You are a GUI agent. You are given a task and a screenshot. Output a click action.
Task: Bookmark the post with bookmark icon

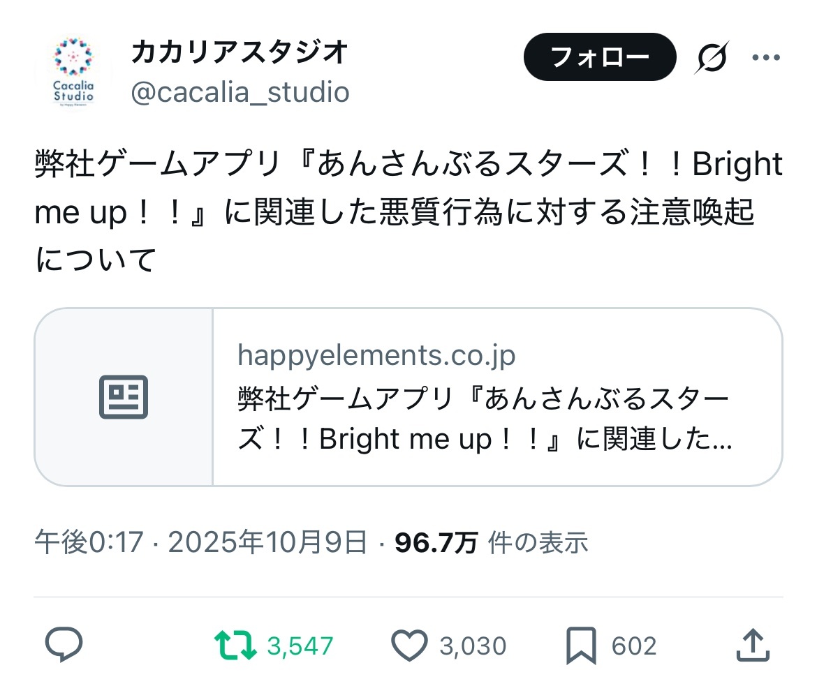tap(581, 646)
